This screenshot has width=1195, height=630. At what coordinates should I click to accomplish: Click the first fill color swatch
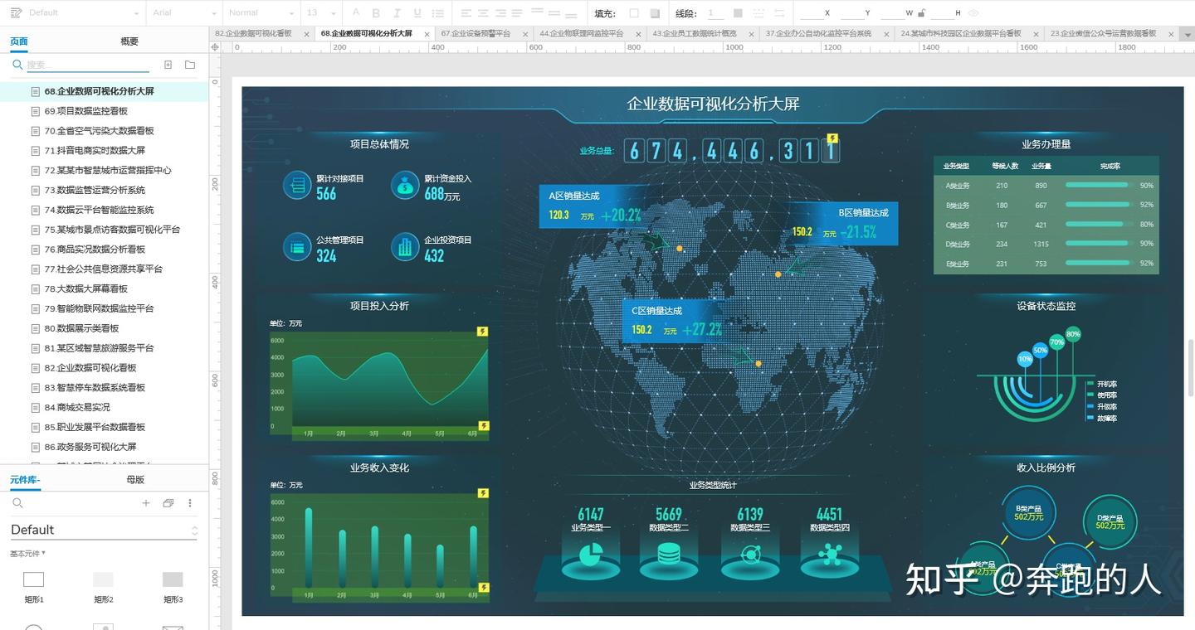[x=634, y=13]
